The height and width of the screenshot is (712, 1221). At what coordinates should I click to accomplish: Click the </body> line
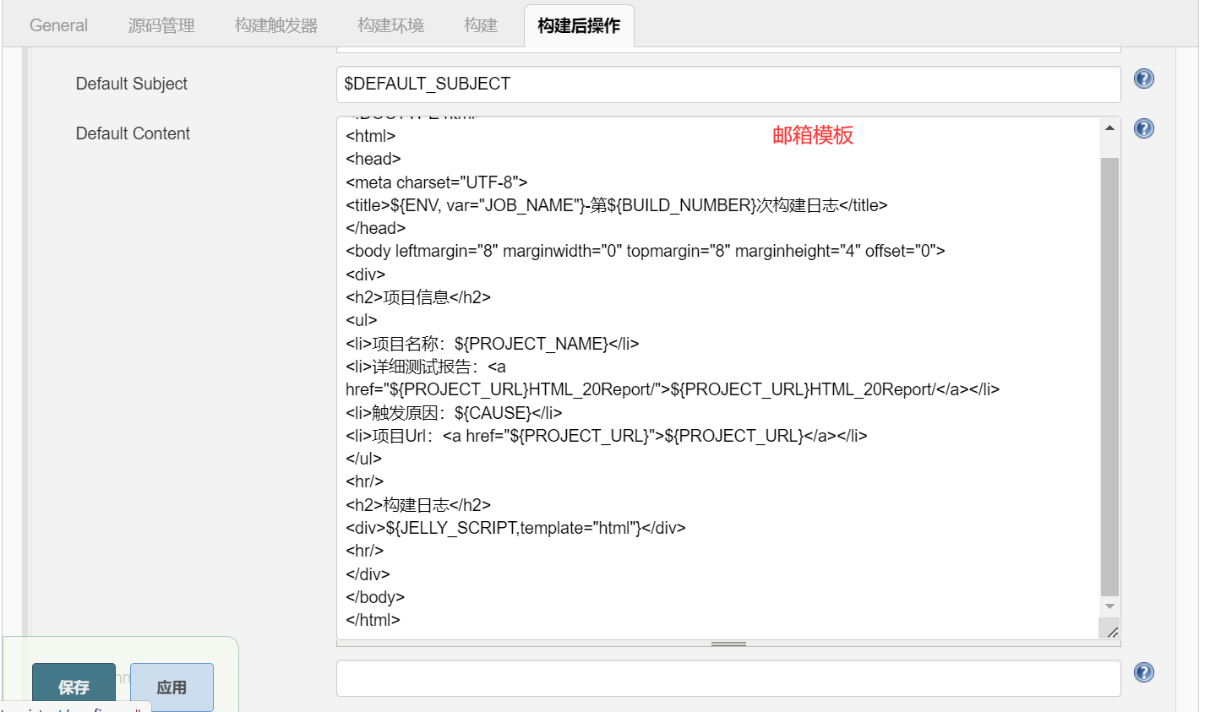(375, 597)
